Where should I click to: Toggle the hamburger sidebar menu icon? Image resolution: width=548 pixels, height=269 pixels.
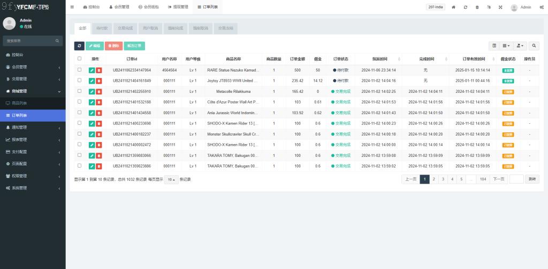pyautogui.click(x=72, y=7)
